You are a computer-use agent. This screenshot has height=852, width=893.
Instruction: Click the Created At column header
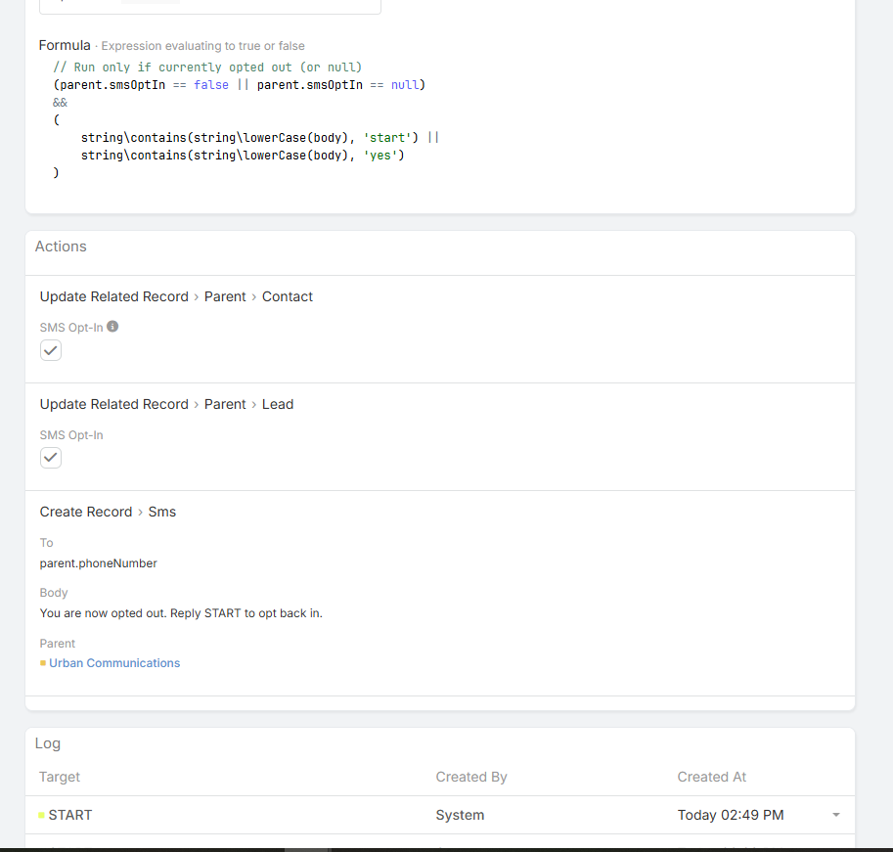coord(711,777)
